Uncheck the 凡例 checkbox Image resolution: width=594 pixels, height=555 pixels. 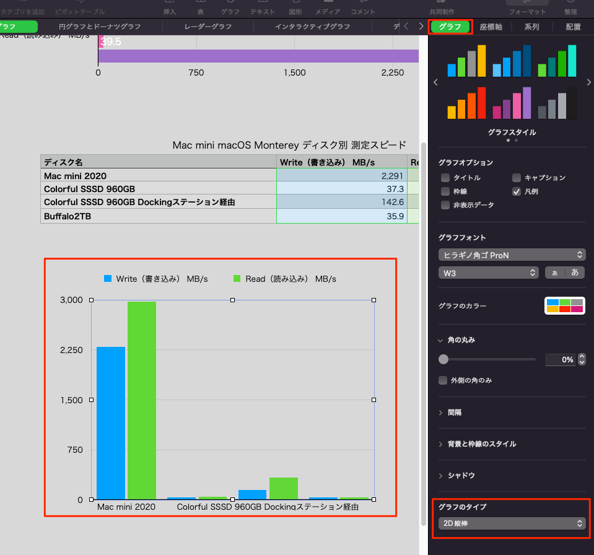pyautogui.click(x=517, y=191)
